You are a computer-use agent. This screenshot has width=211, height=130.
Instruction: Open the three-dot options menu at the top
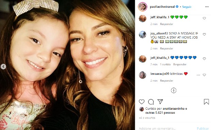207,7
